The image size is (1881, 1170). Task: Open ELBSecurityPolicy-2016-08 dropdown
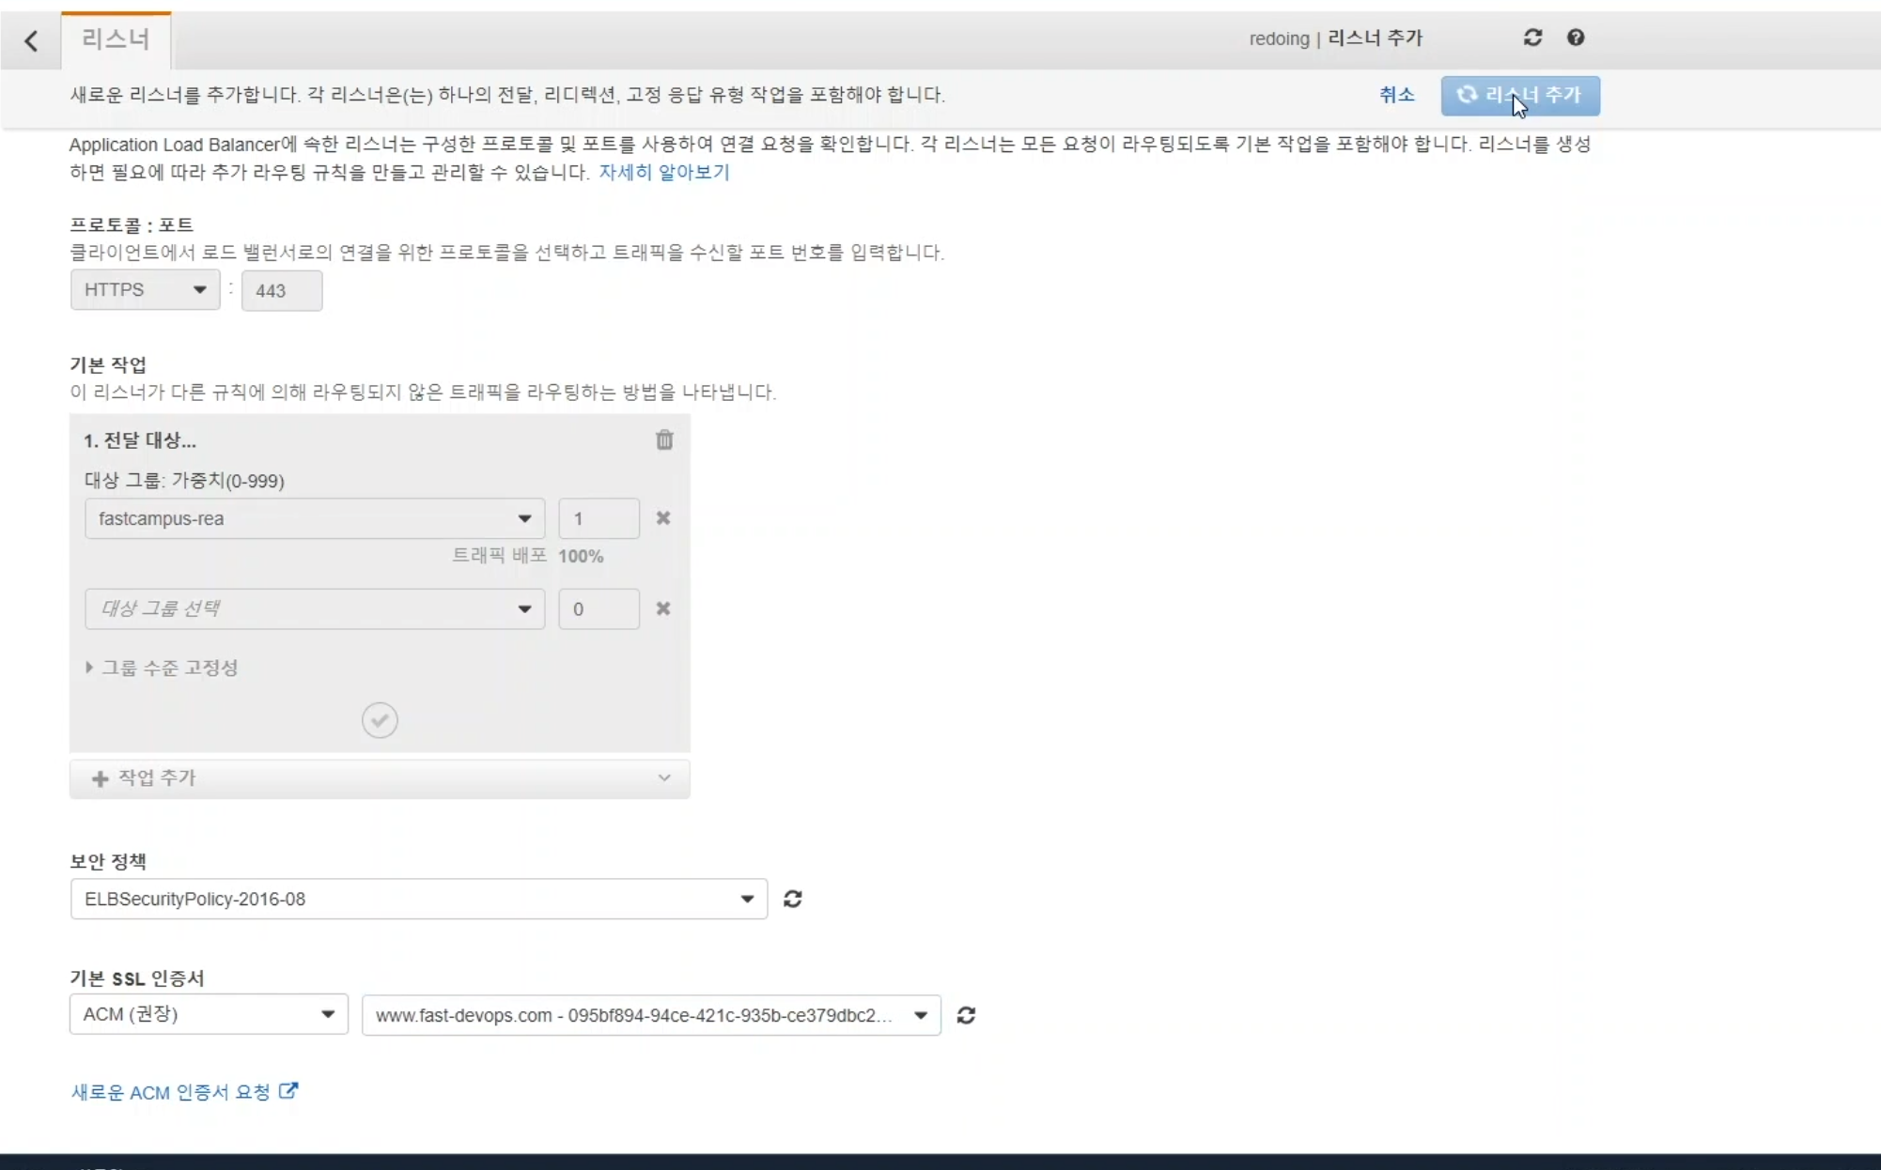(418, 899)
